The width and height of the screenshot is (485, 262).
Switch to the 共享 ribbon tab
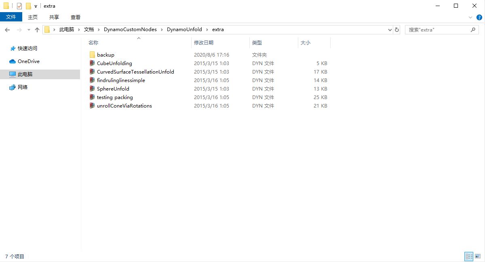click(x=54, y=17)
